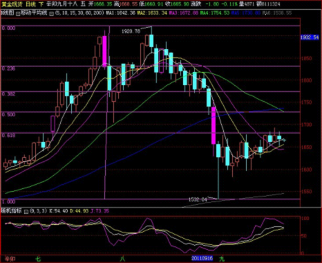Jump to the 八 month marker

122,258
